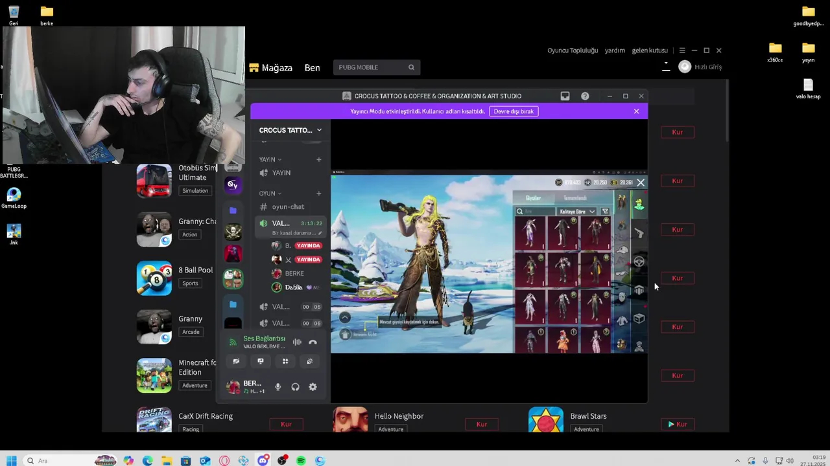Select the 'Tamamlandı' tab in stream
Viewport: 830px width, 466px height.
[575, 198]
